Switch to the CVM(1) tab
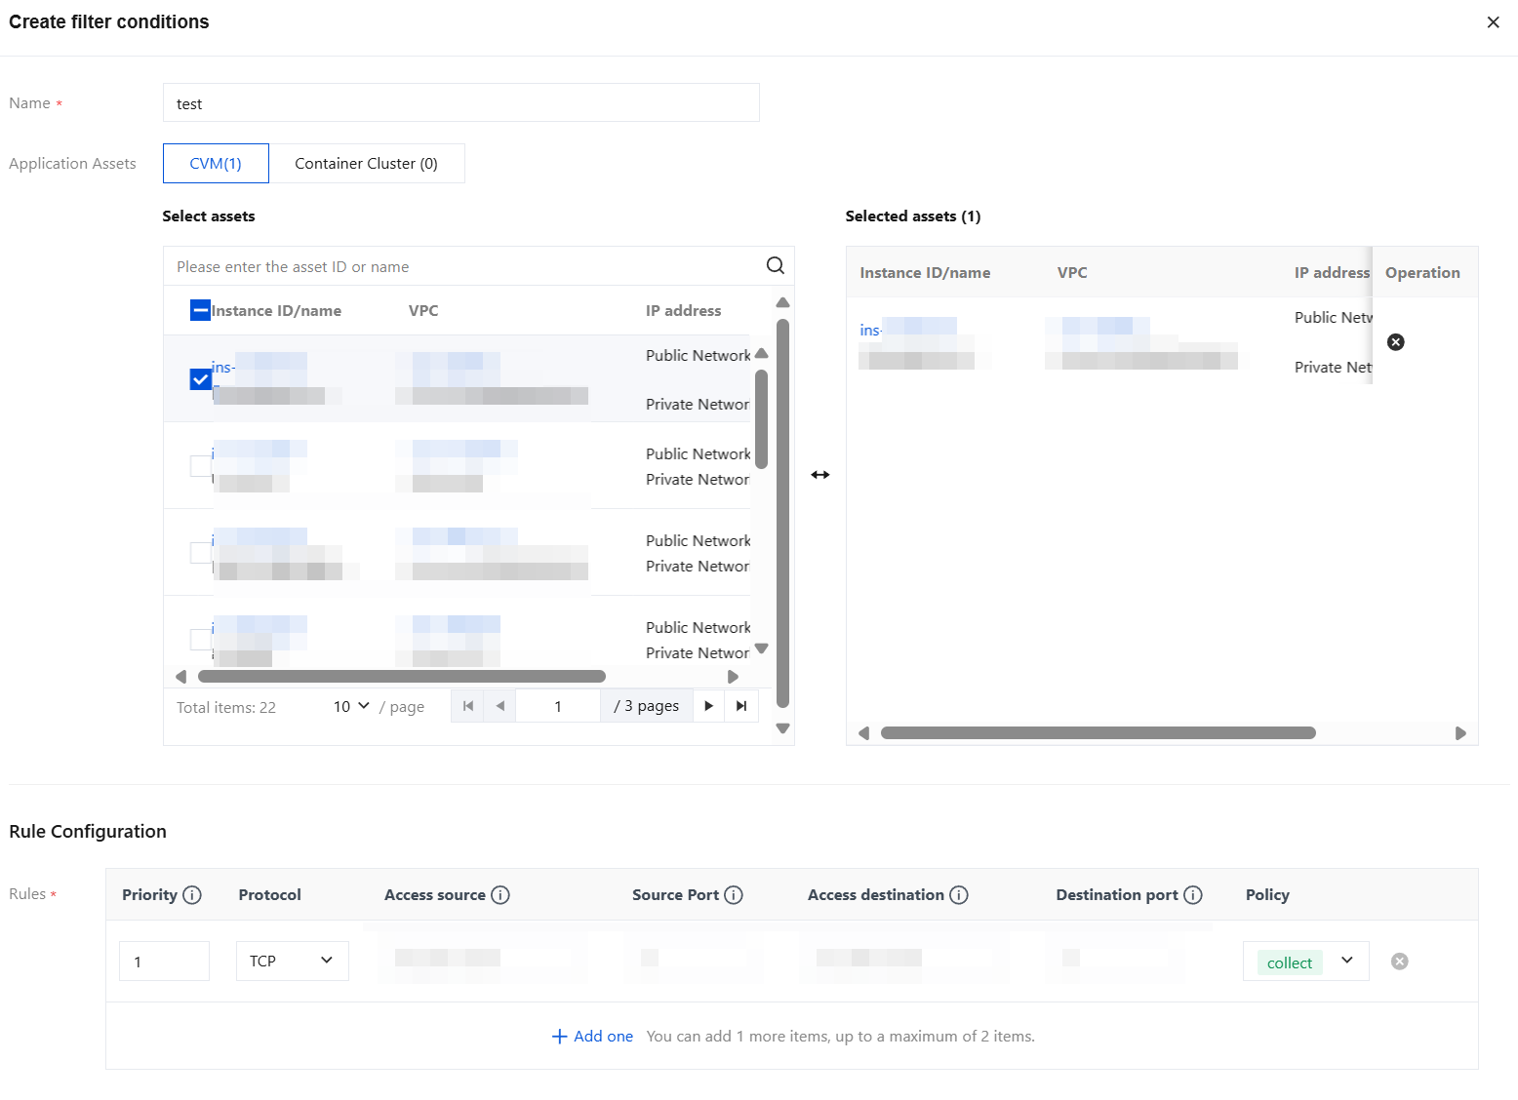 pyautogui.click(x=216, y=164)
